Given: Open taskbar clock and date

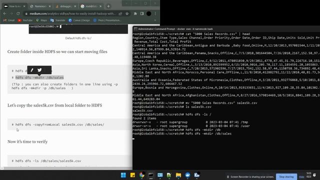Looking at the screenshot, I should 309,175.
